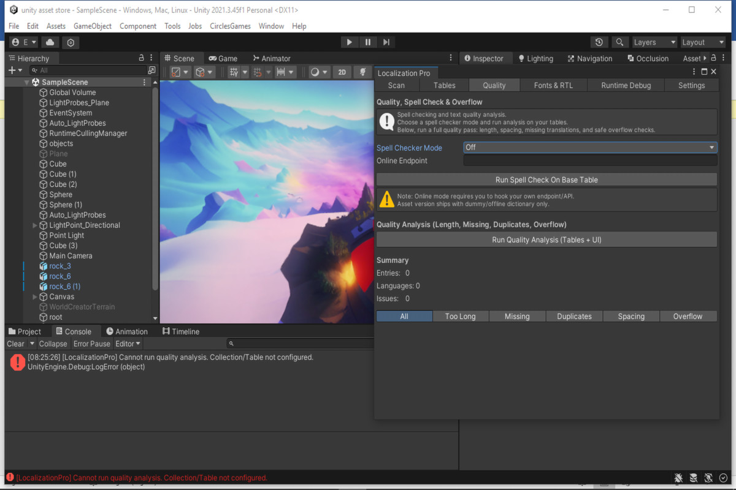Switch Scene view to 2D mode
The width and height of the screenshot is (736, 490).
[x=342, y=72]
